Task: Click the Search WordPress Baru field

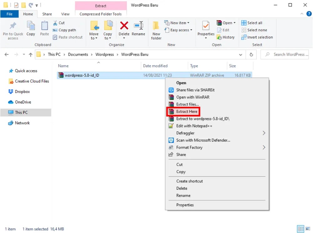Action: (x=285, y=54)
